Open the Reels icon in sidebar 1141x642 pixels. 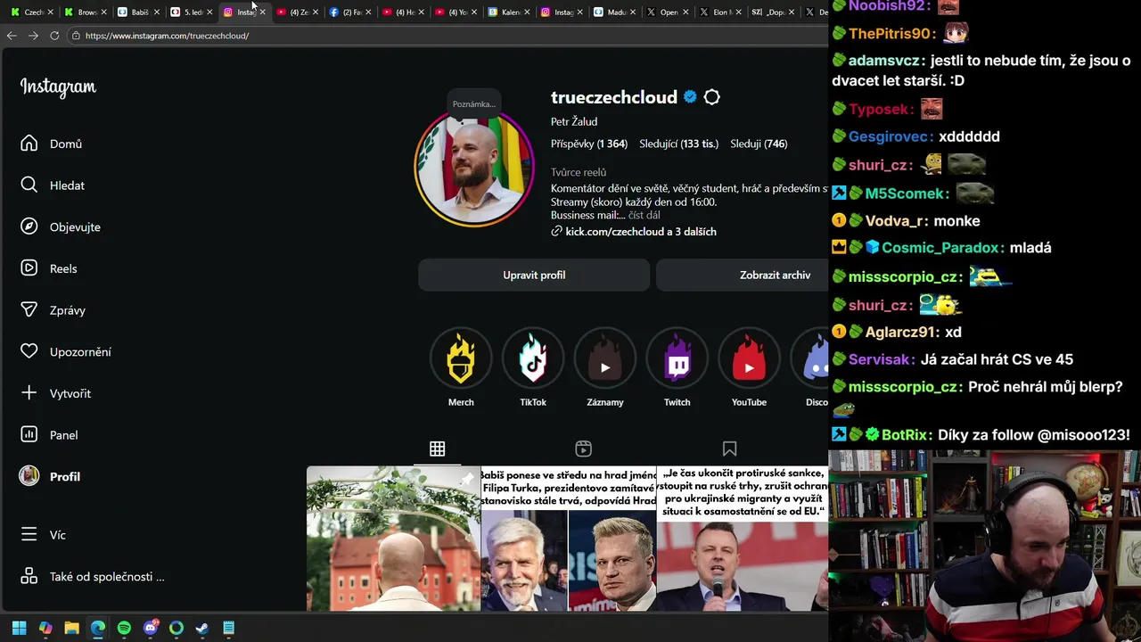[x=29, y=268]
